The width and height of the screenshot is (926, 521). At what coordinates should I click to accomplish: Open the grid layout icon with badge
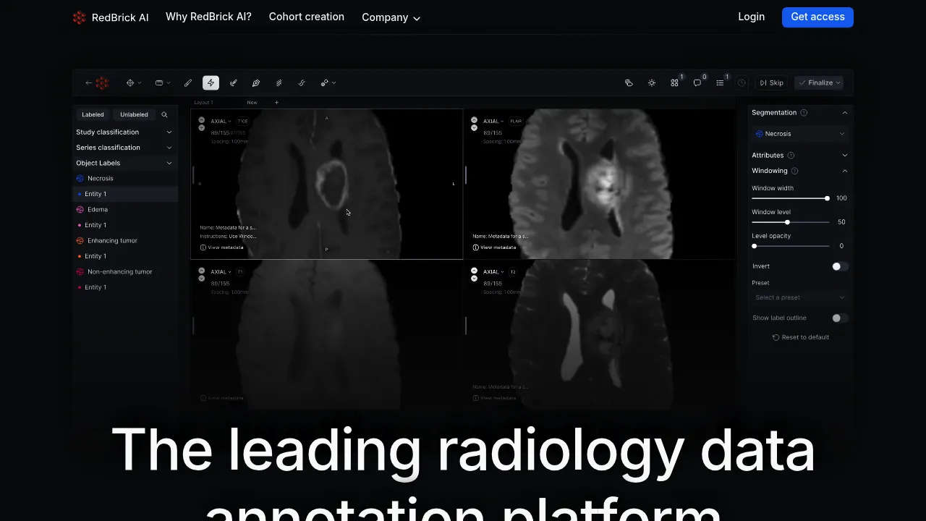tap(675, 83)
